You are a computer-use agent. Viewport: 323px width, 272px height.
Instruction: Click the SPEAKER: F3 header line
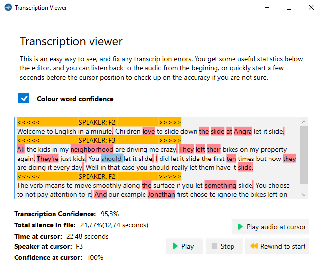(x=99, y=141)
